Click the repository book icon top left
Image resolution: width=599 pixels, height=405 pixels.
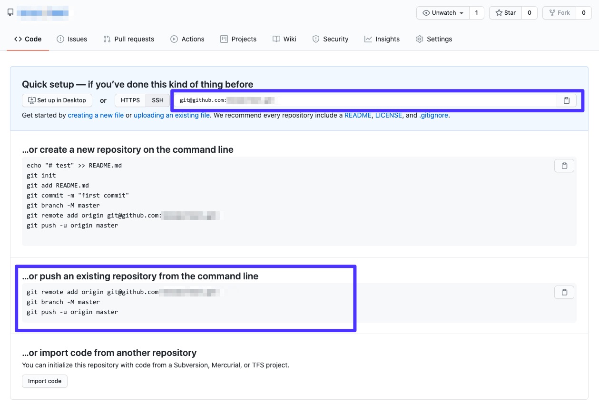[x=10, y=12]
